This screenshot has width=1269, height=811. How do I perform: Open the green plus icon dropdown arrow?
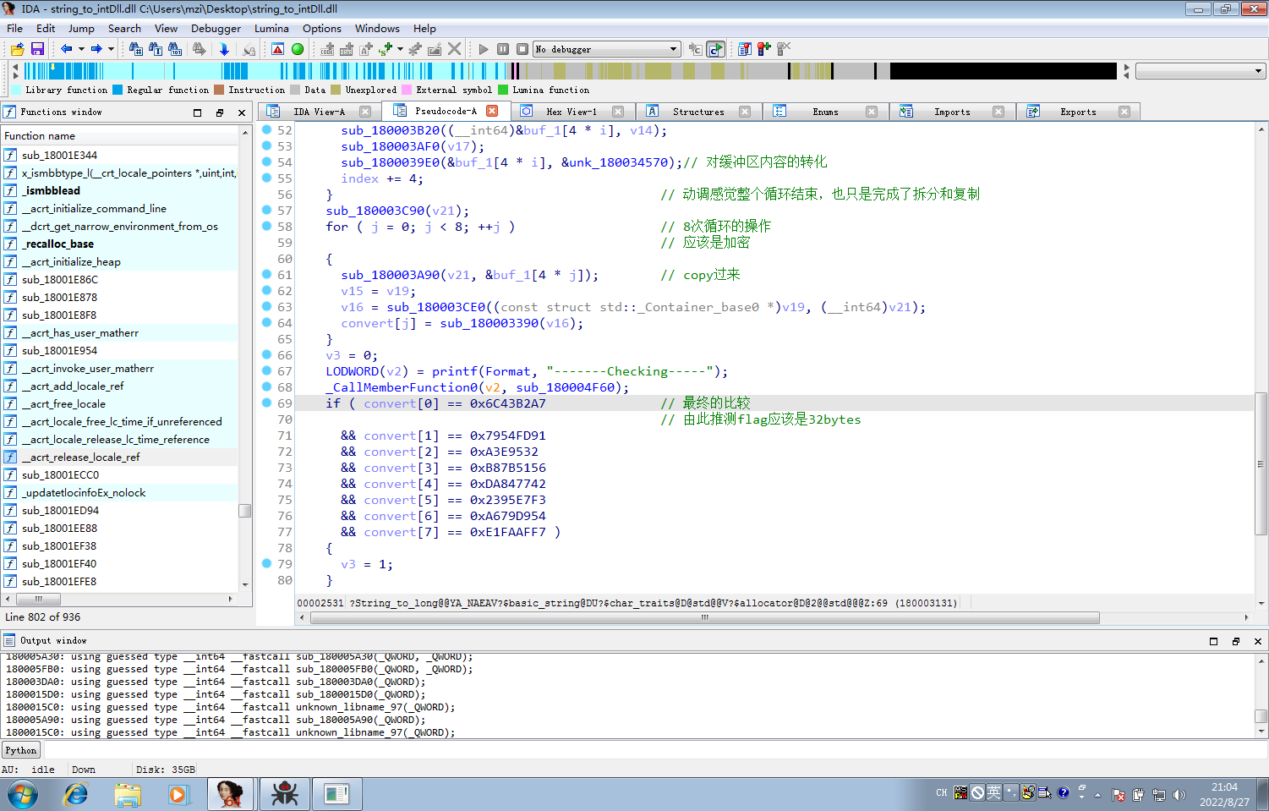click(x=400, y=49)
